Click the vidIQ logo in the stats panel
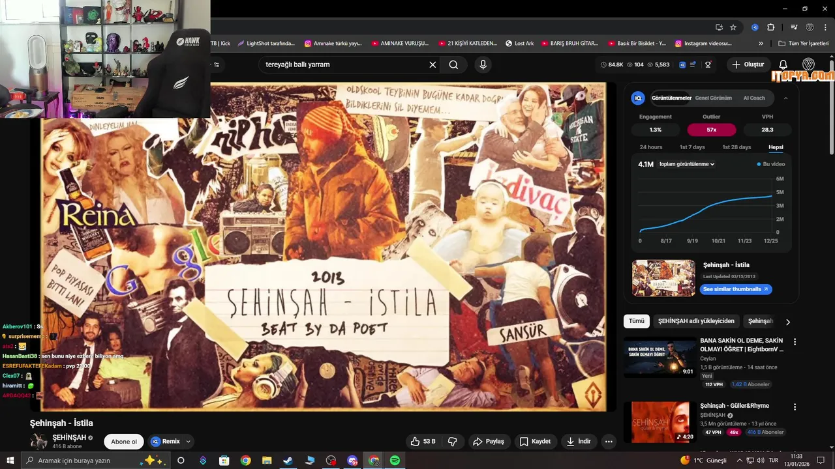835x469 pixels. pos(638,98)
